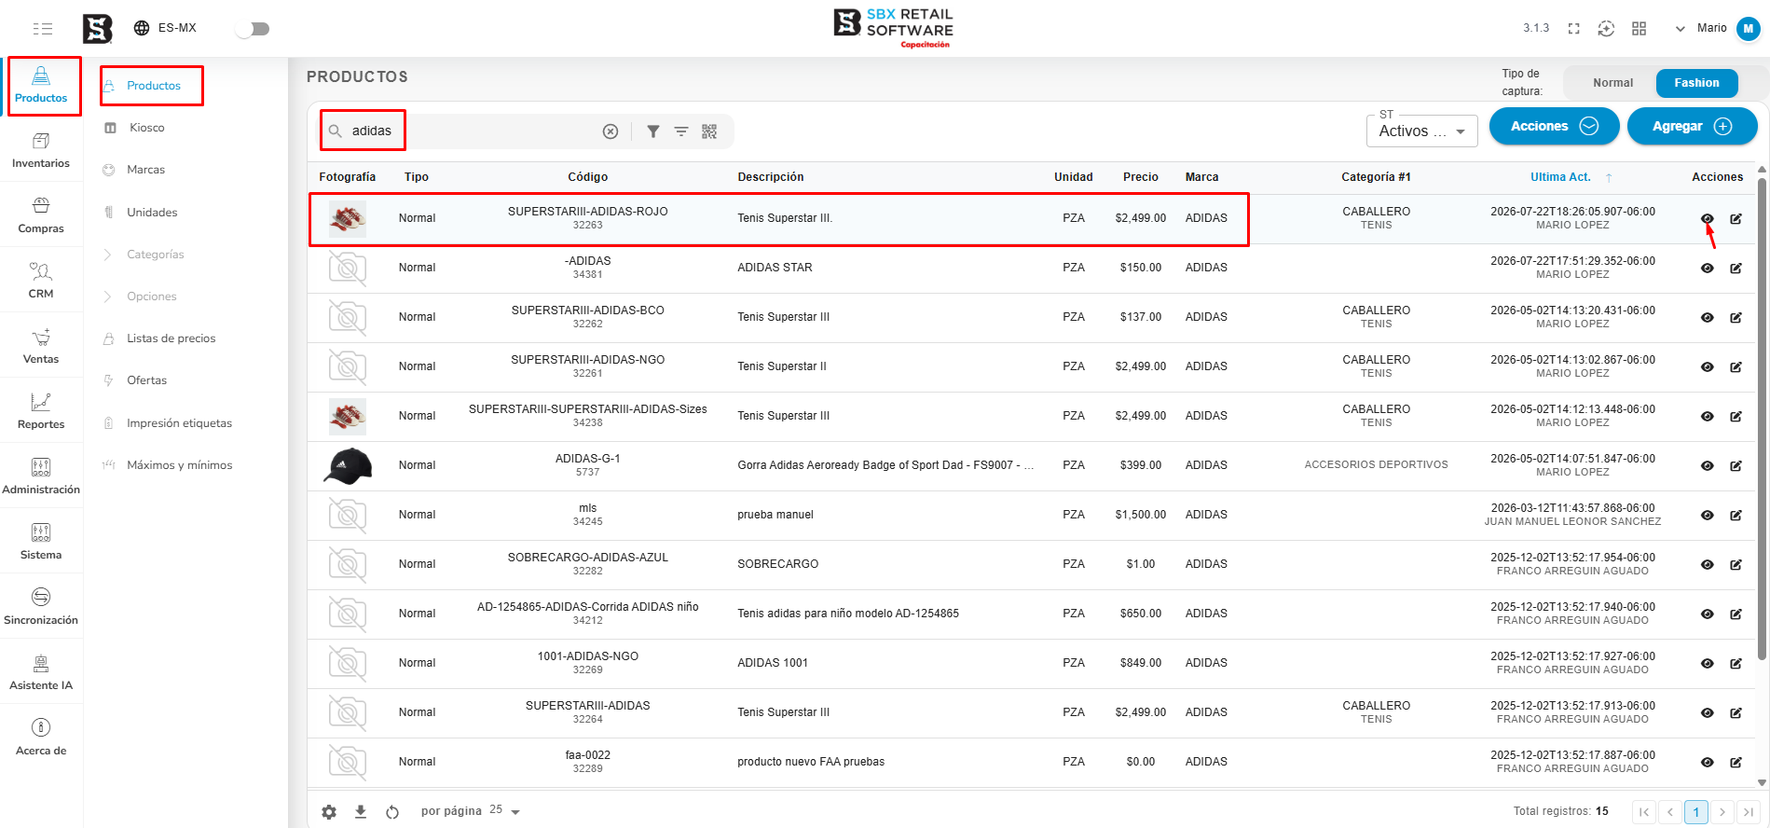Open the apps grid icon in header
The width and height of the screenshot is (1770, 828).
(x=1639, y=29)
